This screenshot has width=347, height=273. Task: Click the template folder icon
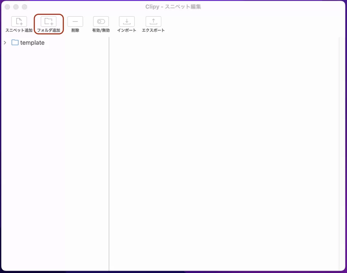pos(15,42)
